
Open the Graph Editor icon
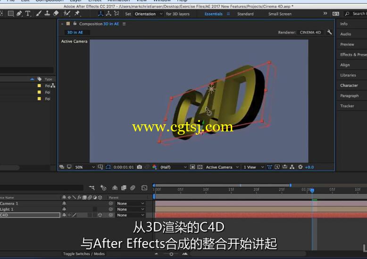pos(144,188)
